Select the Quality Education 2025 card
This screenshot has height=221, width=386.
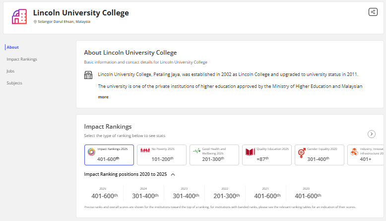point(267,155)
